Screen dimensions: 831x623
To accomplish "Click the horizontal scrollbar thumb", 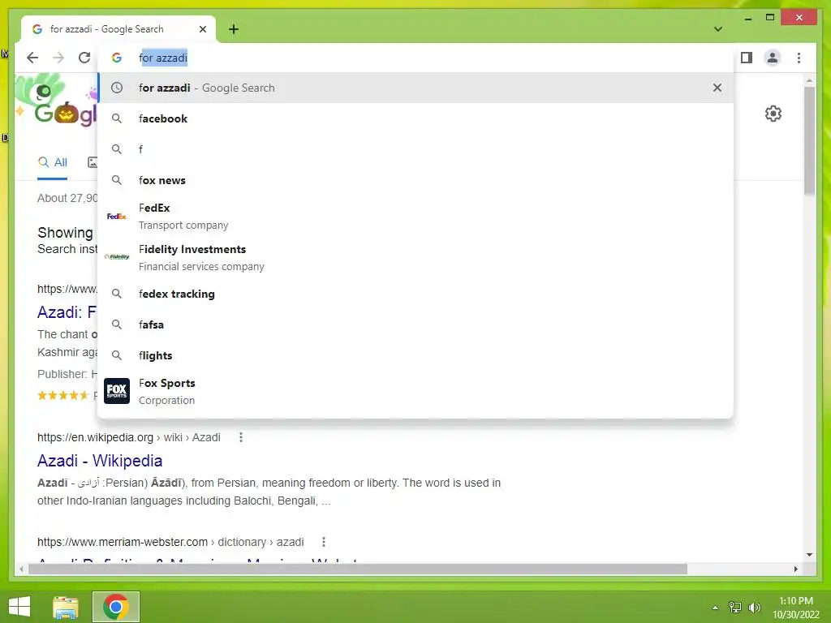I will 358,569.
